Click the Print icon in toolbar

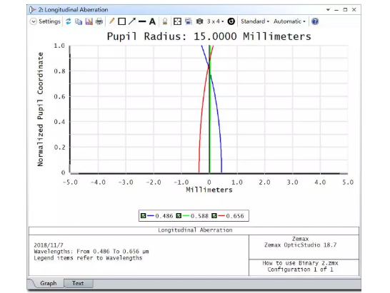click(x=99, y=21)
